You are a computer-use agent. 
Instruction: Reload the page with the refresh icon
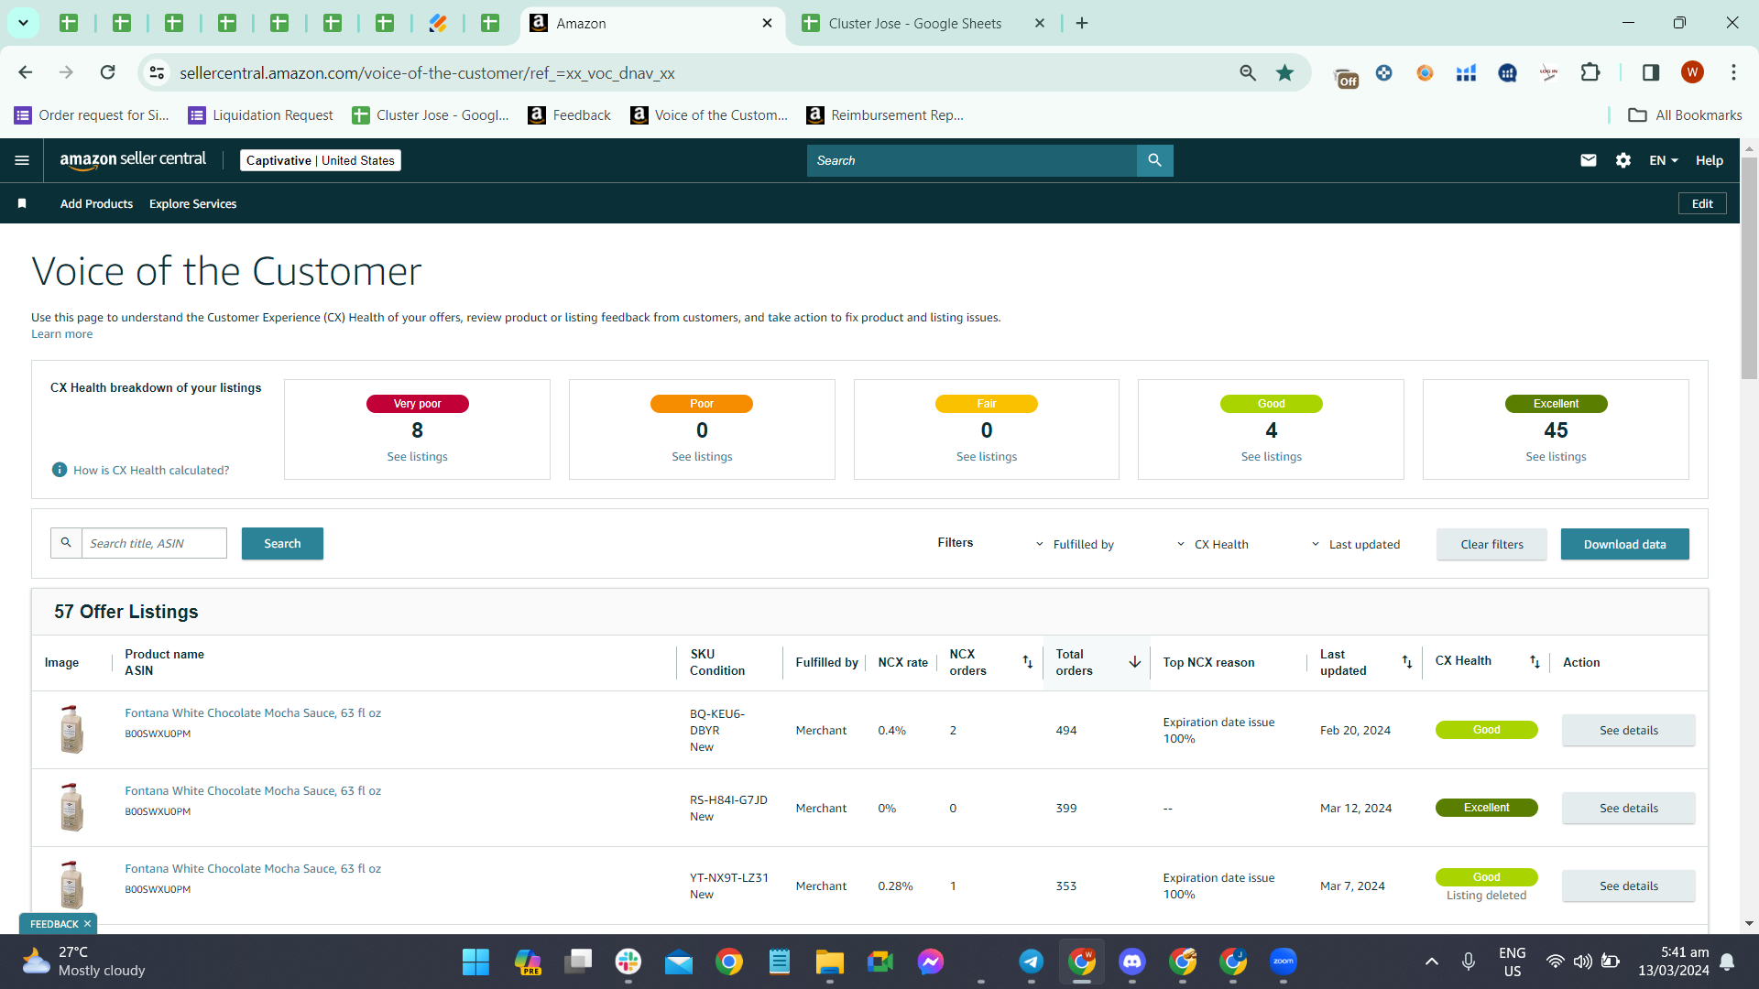107,72
